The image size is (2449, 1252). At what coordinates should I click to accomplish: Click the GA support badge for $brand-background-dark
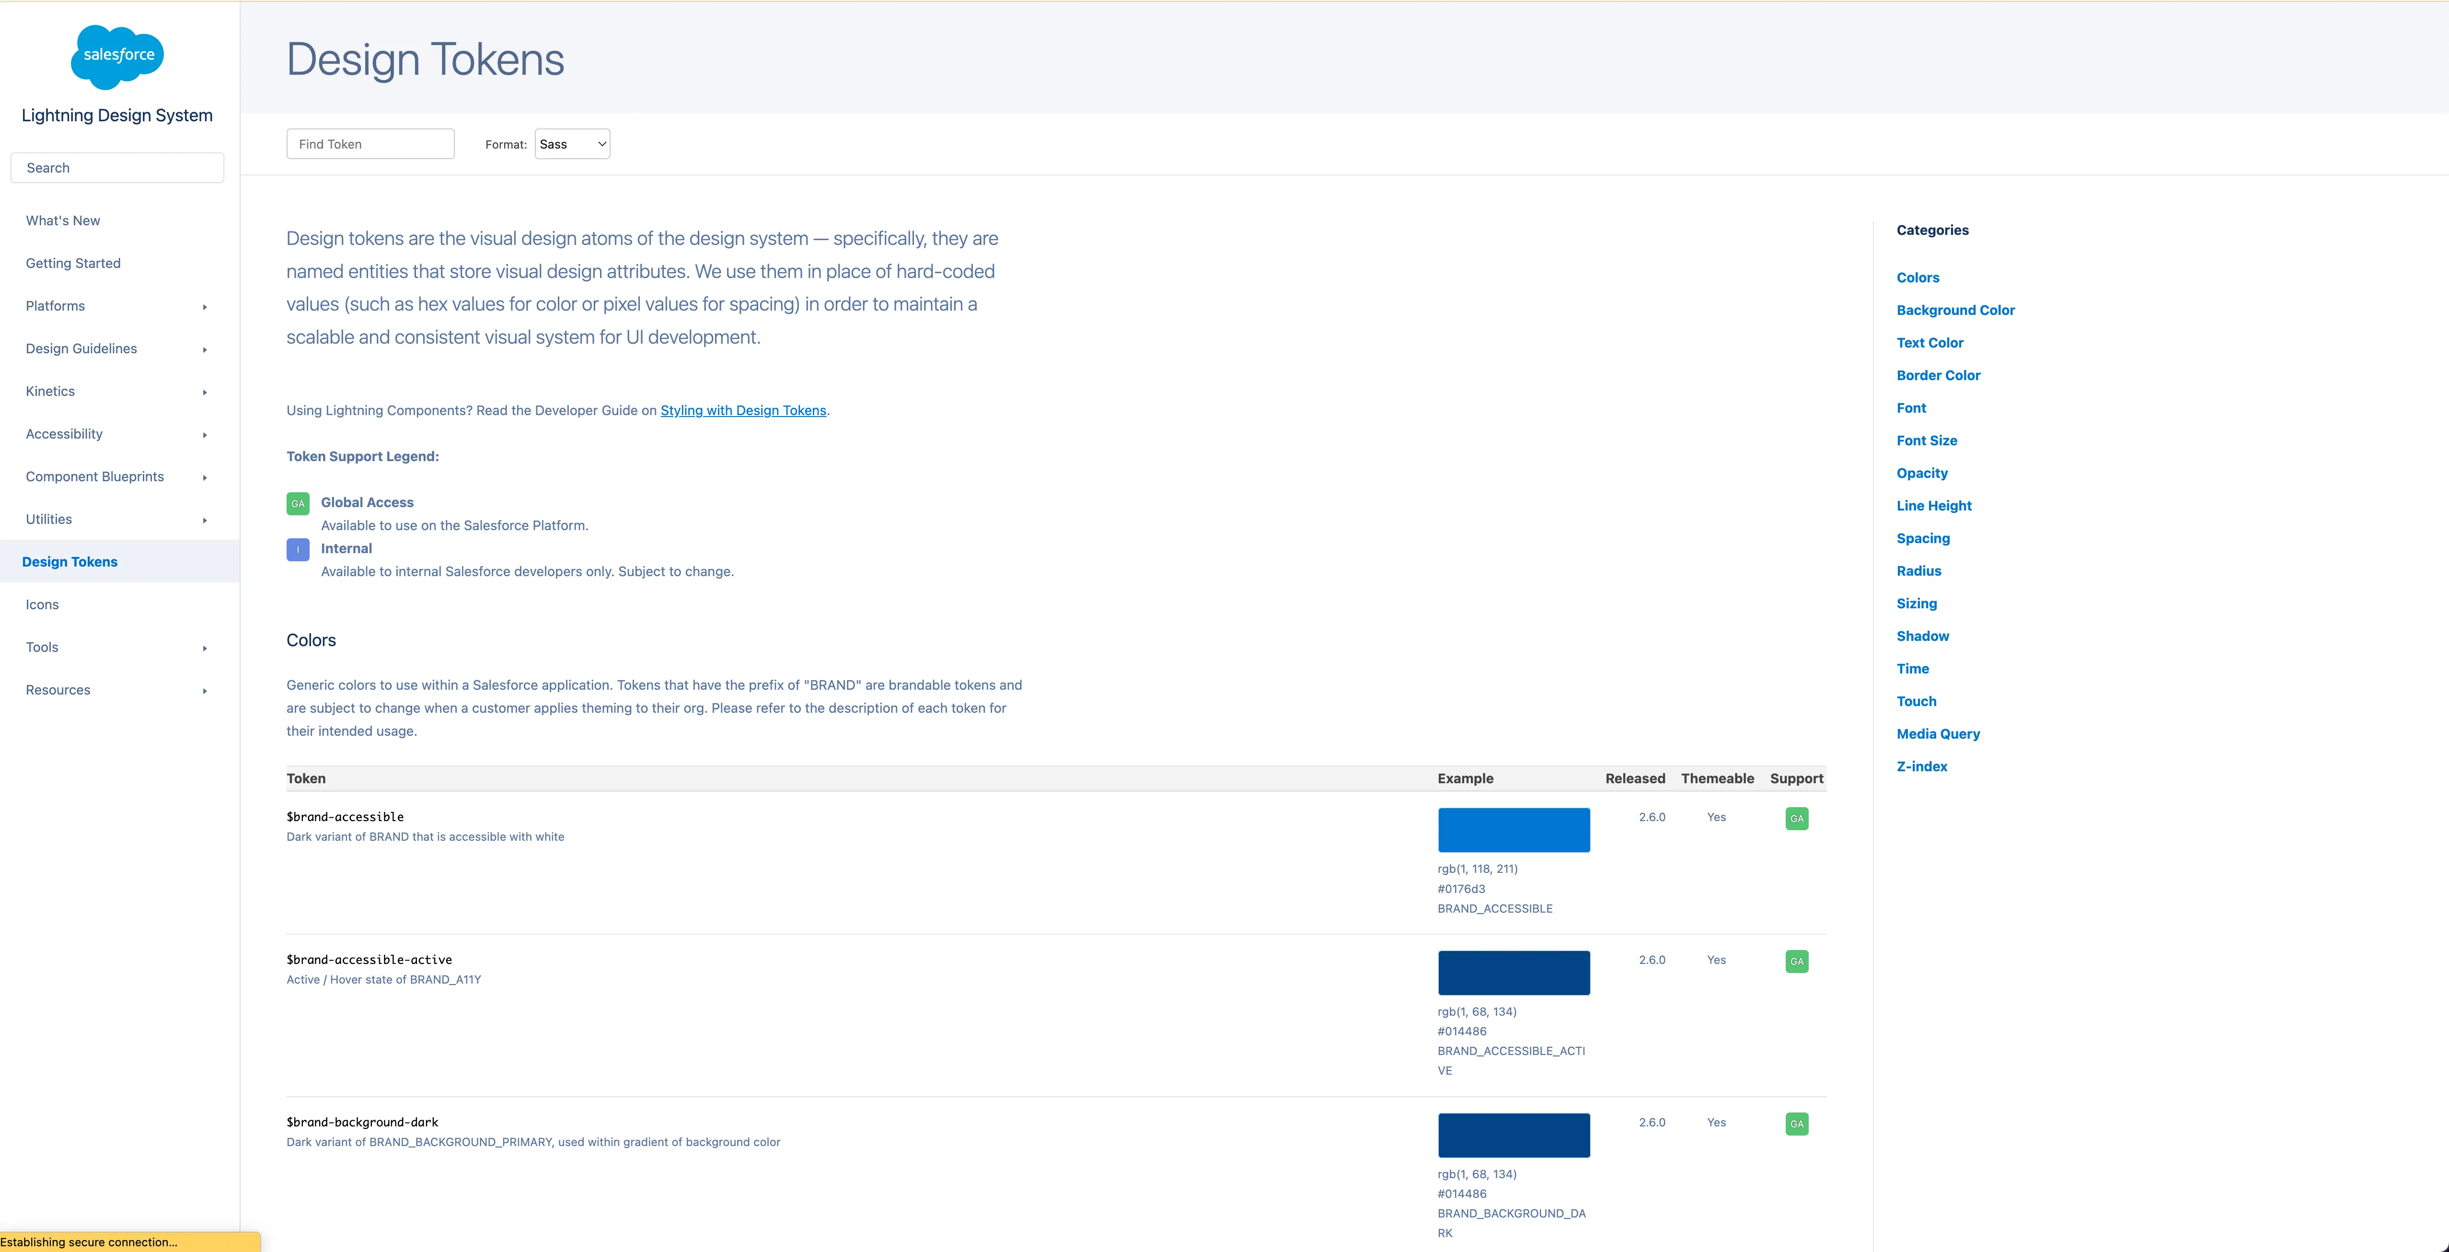(x=1796, y=1124)
